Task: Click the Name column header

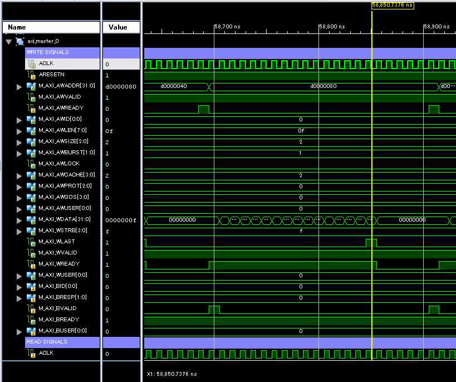Action: [x=51, y=27]
